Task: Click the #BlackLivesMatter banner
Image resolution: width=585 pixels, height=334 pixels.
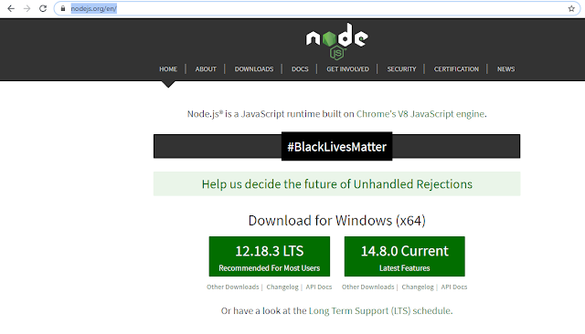Action: (336, 146)
